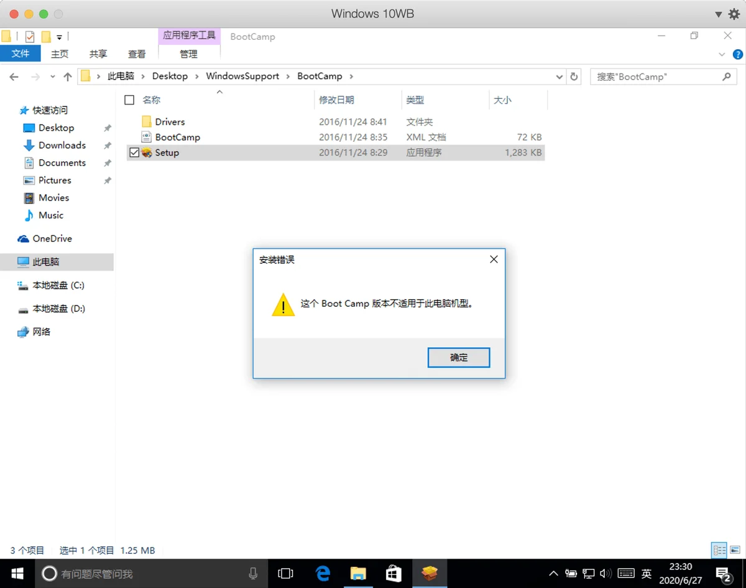Image resolution: width=746 pixels, height=588 pixels.
Task: Expand the chevron after Desktop breadcrumb
Action: pyautogui.click(x=196, y=77)
